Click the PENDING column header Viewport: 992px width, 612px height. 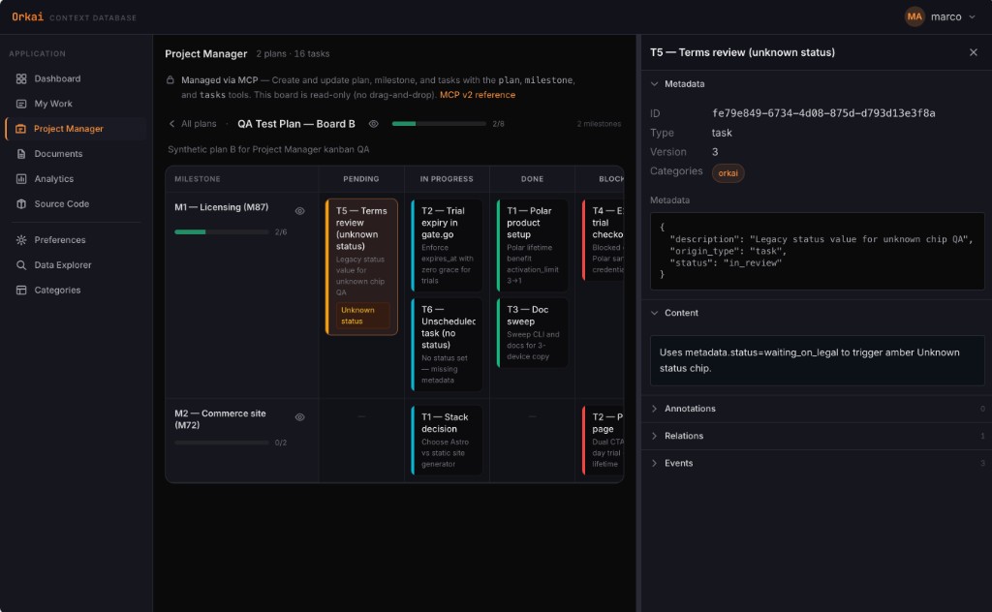click(361, 179)
